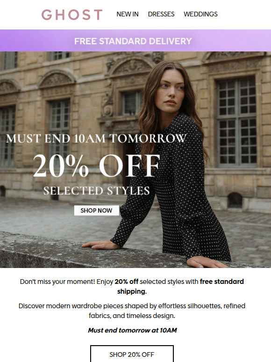
Task: Open the WEDDINGS category link
Action: click(x=200, y=14)
